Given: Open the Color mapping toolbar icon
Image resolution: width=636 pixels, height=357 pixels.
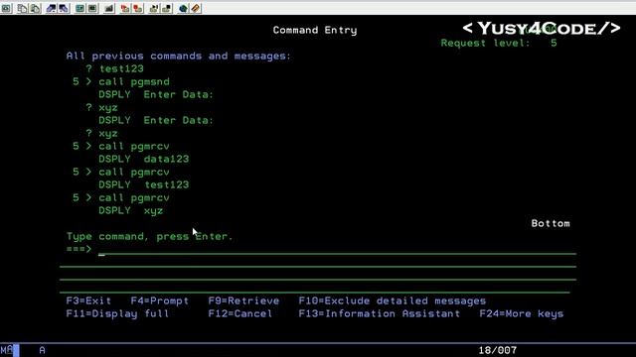Looking at the screenshot, I should [x=92, y=8].
